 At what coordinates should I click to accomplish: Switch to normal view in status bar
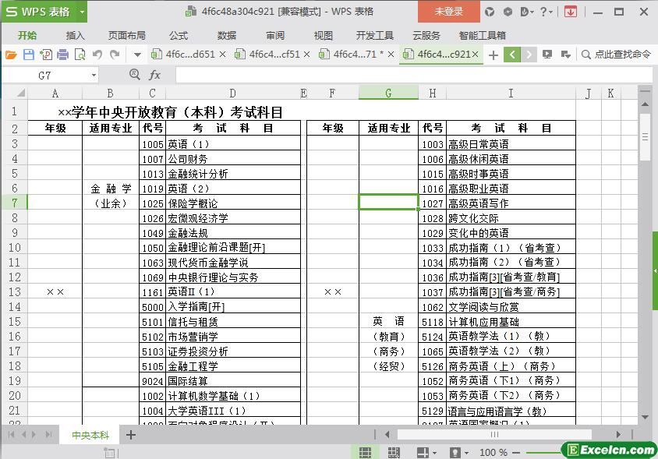365,452
